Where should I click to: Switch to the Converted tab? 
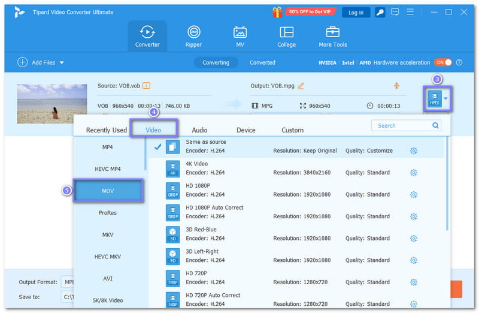click(x=262, y=62)
